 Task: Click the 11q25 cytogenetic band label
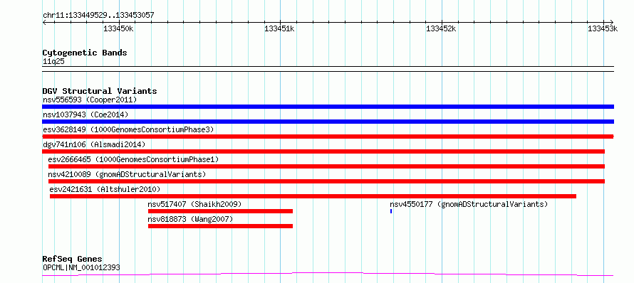tap(53, 61)
